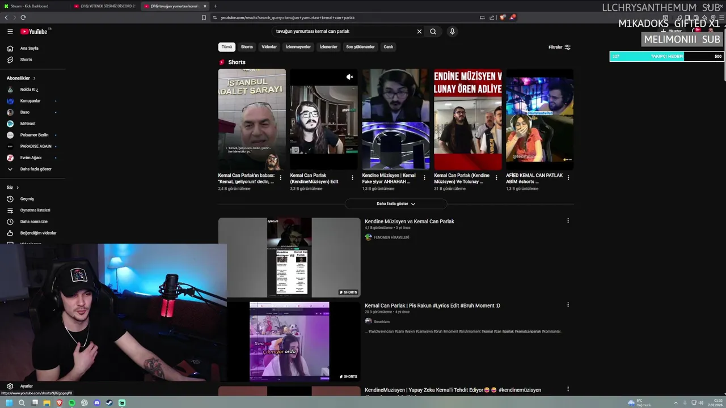This screenshot has height=408, width=726.
Task: Open Daha sonra izle in the sidebar
Action: [33, 222]
